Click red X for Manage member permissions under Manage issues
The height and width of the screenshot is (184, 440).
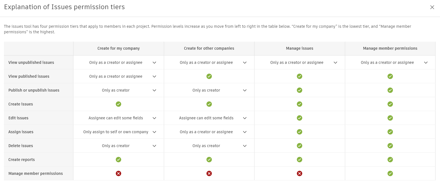pyautogui.click(x=300, y=173)
